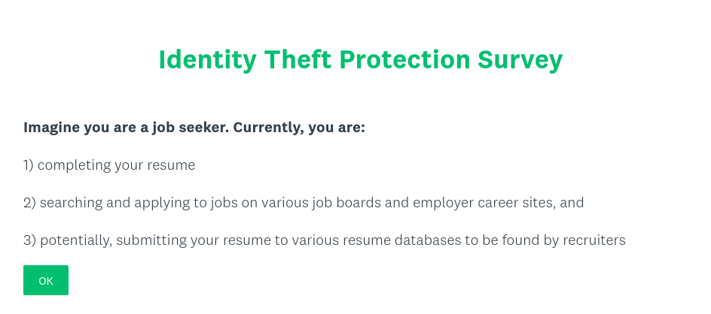
Task: Click the number '3)' list marker
Action: pos(29,240)
